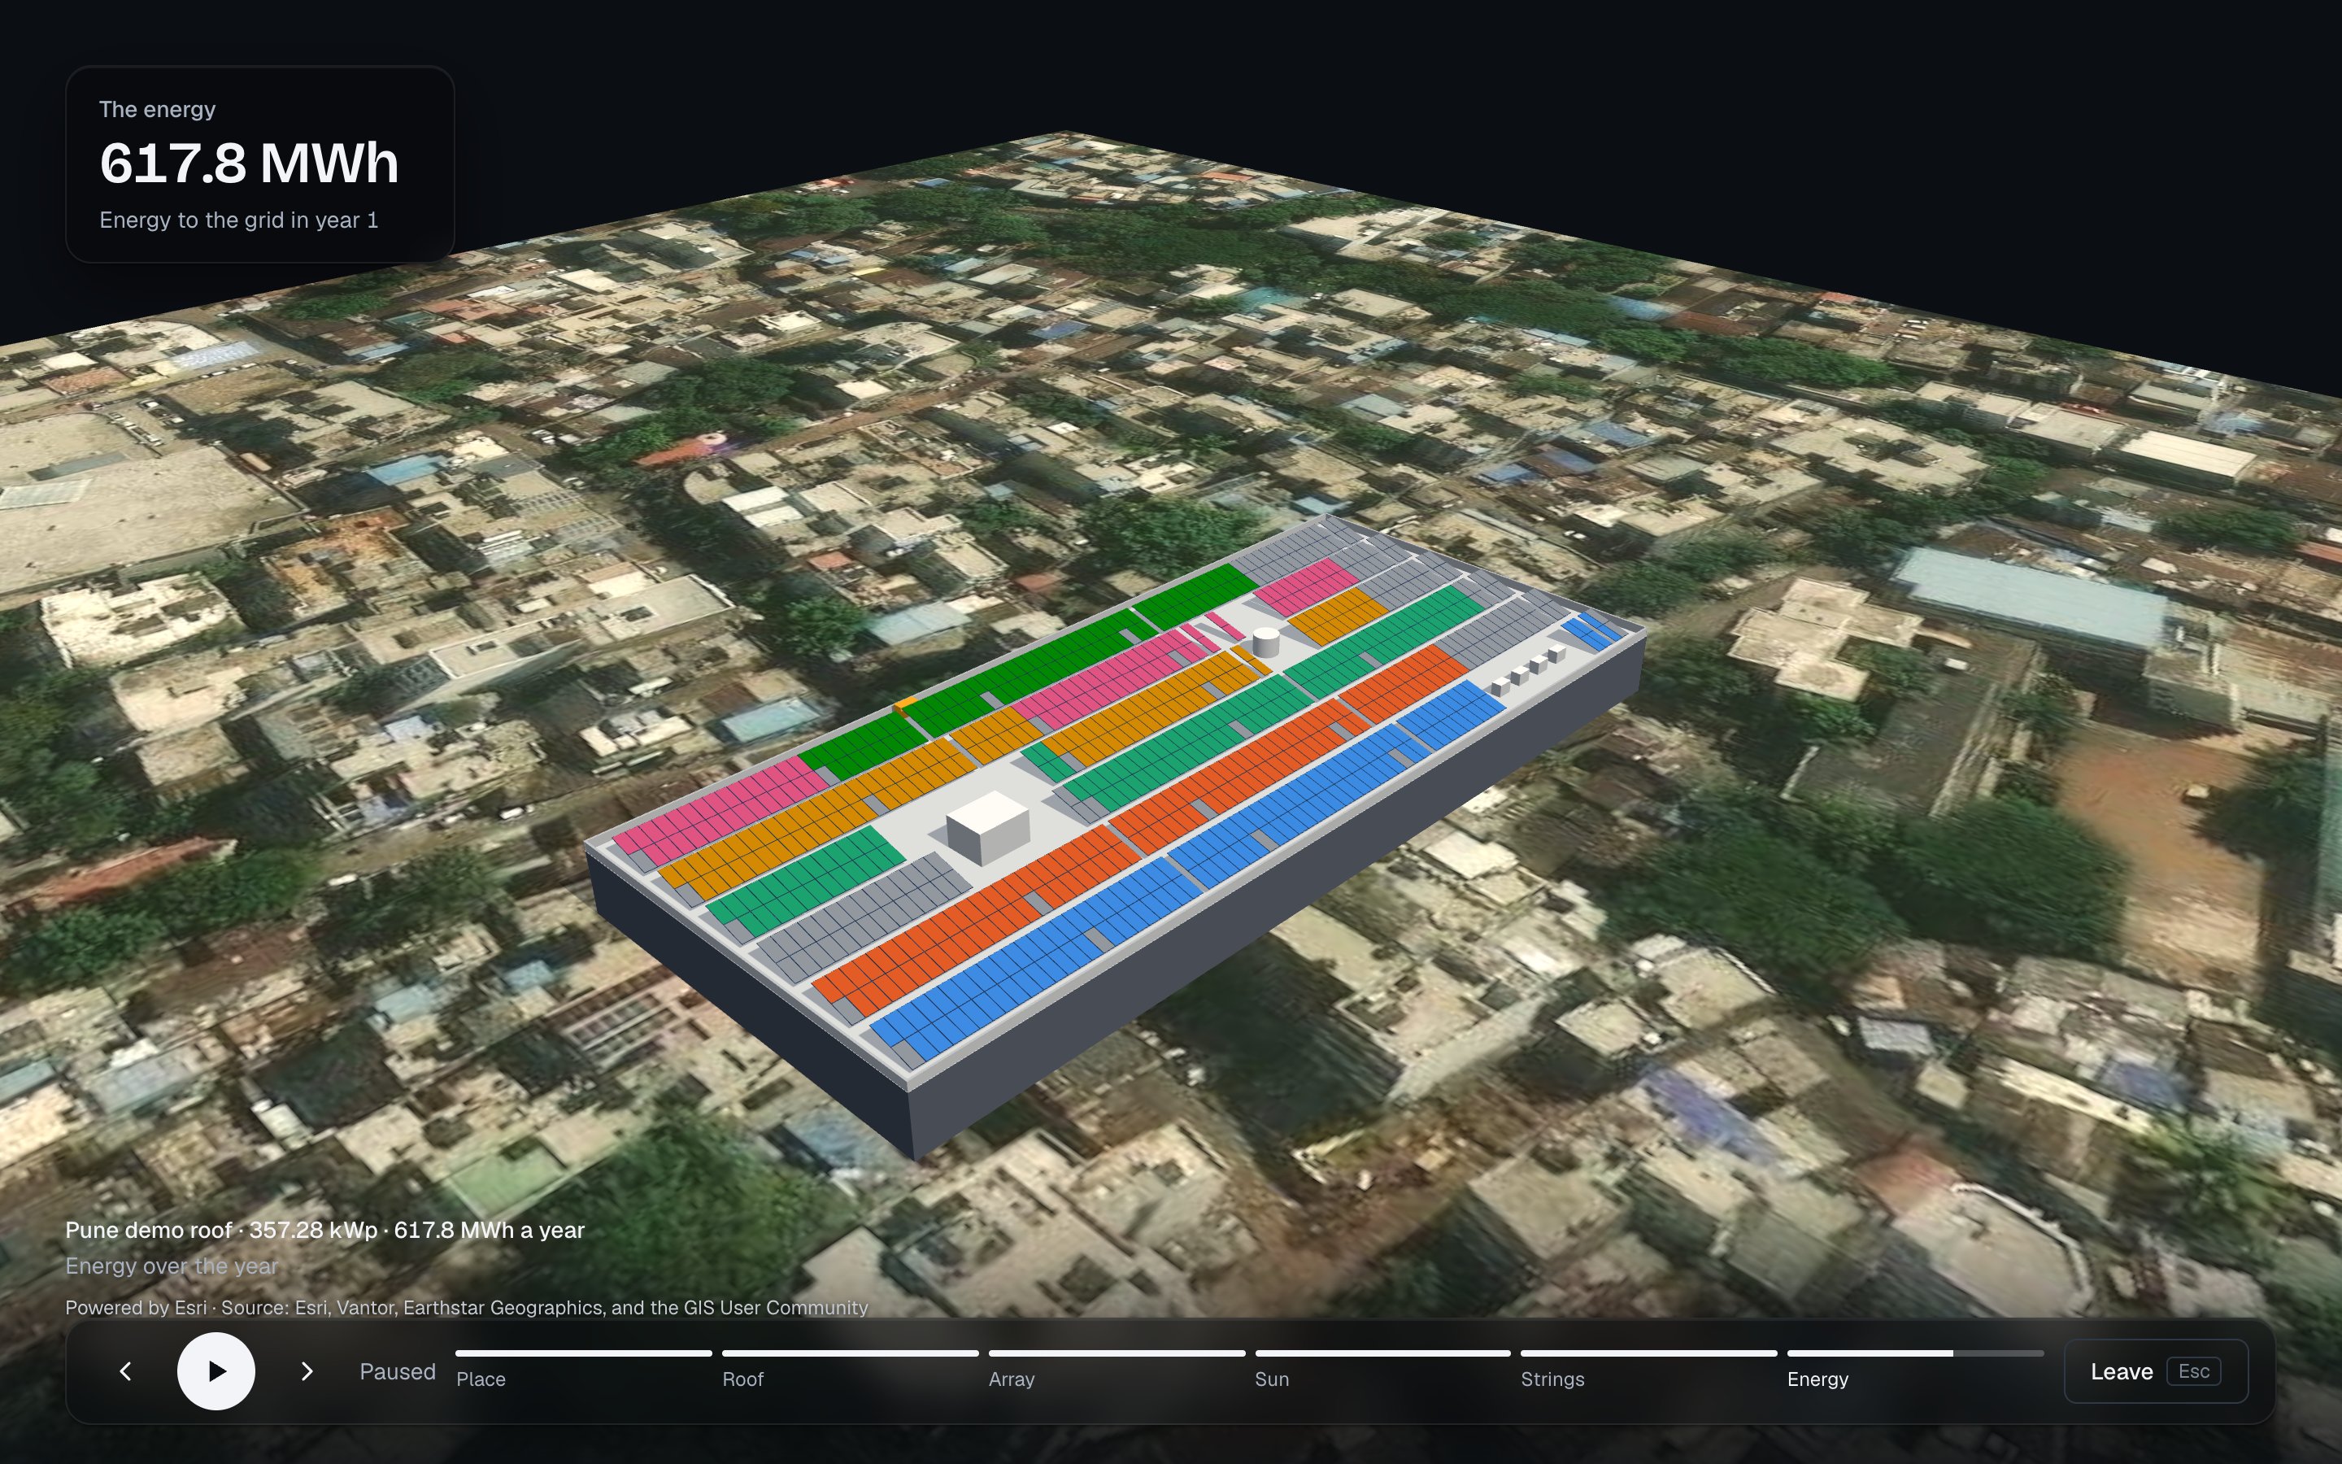Click 'The energy' card heading
Screen dimensions: 2342x1464
(157, 110)
